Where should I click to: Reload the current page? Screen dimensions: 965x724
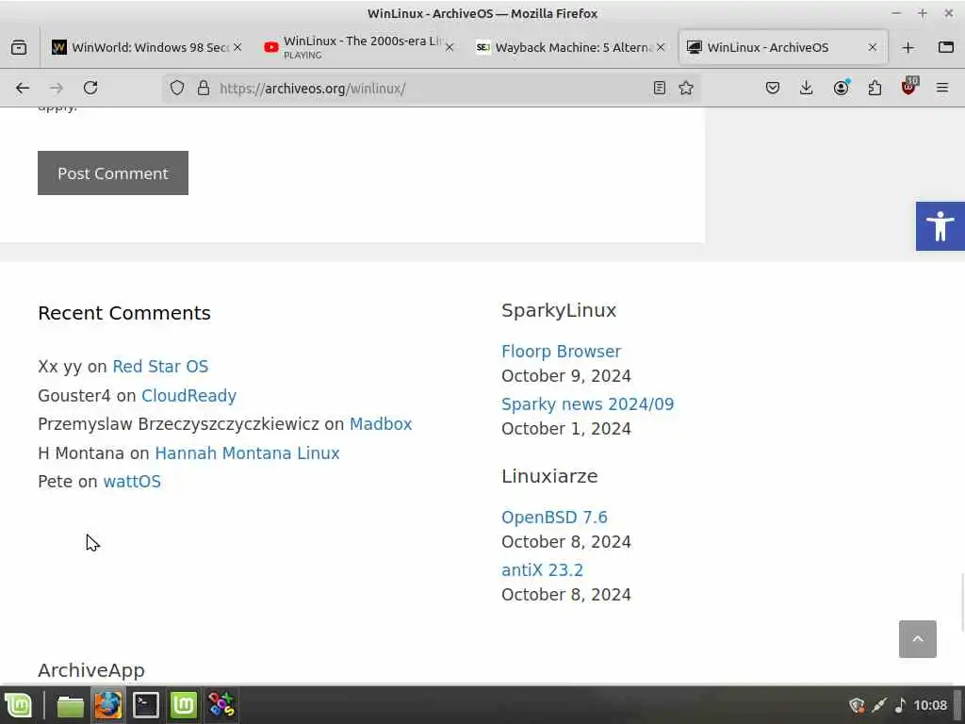90,88
